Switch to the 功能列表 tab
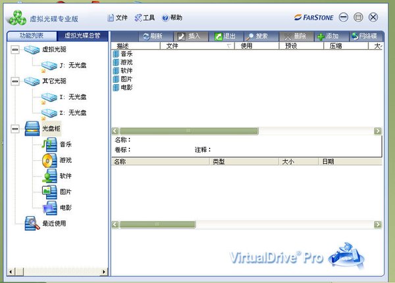This screenshot has width=395, height=283. click(32, 35)
